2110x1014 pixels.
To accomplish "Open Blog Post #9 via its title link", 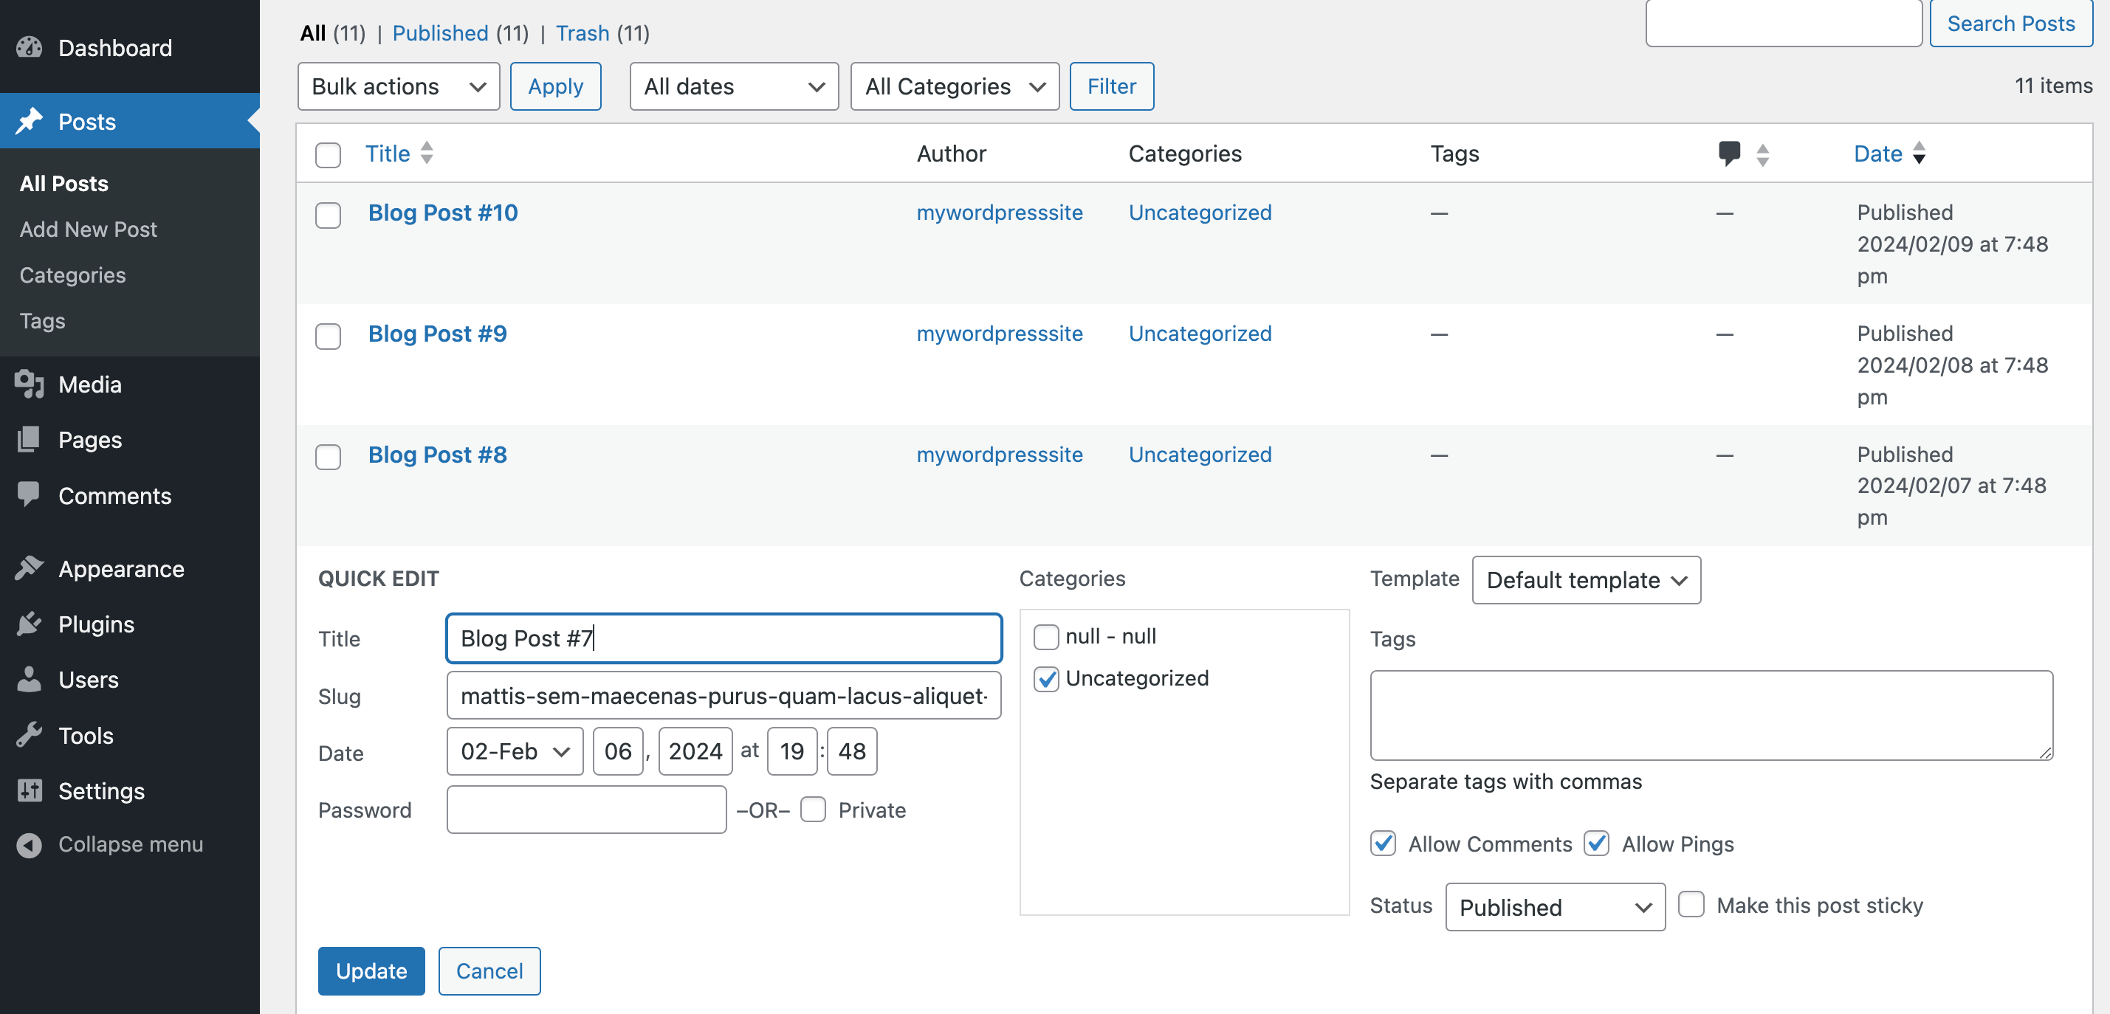I will pos(436,334).
